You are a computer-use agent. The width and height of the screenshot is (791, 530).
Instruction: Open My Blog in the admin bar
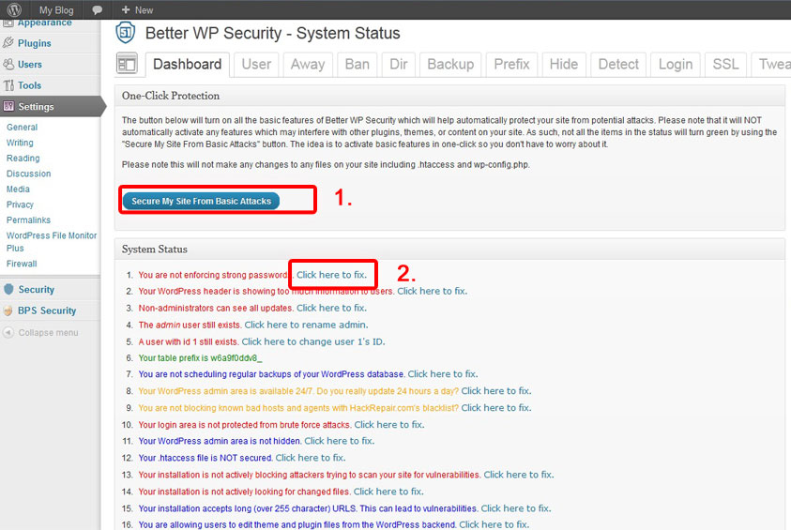[x=56, y=9]
